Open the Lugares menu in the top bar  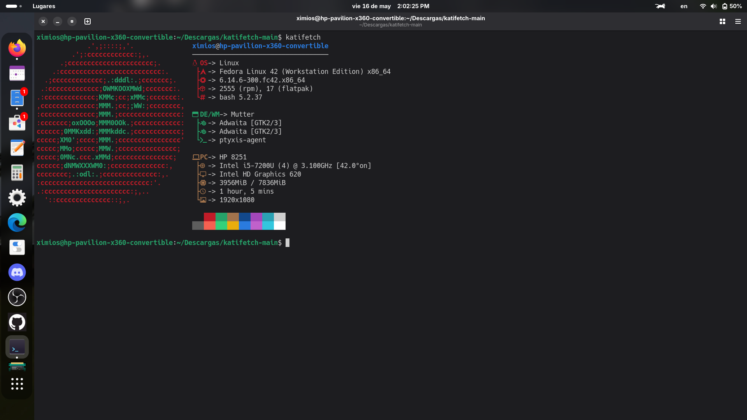pyautogui.click(x=44, y=6)
